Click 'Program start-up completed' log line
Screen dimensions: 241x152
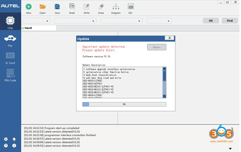52,128
